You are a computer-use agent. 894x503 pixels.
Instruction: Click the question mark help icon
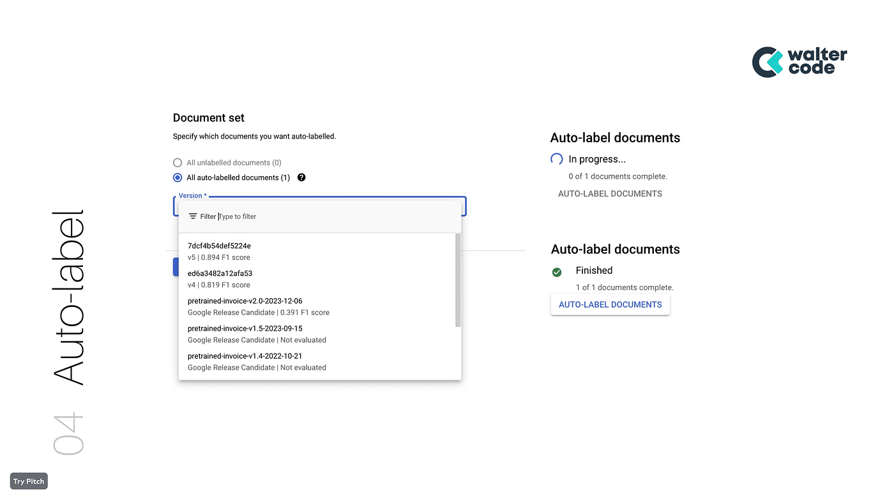(301, 177)
